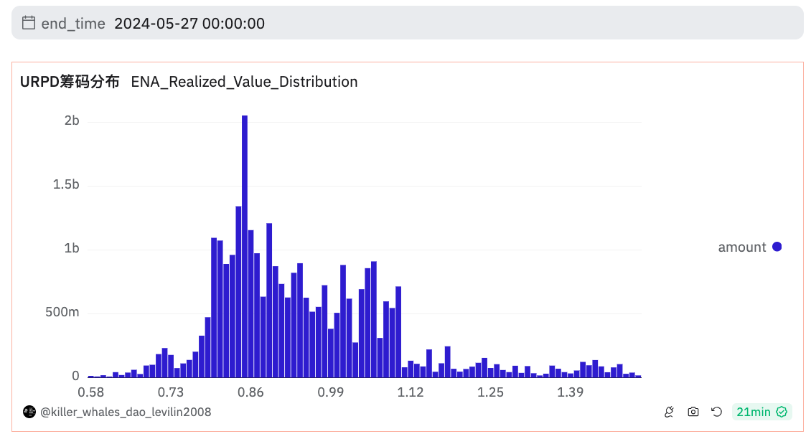Open ENA_Realized_Value_Distribution query link
The height and width of the screenshot is (439, 811).
tap(244, 82)
